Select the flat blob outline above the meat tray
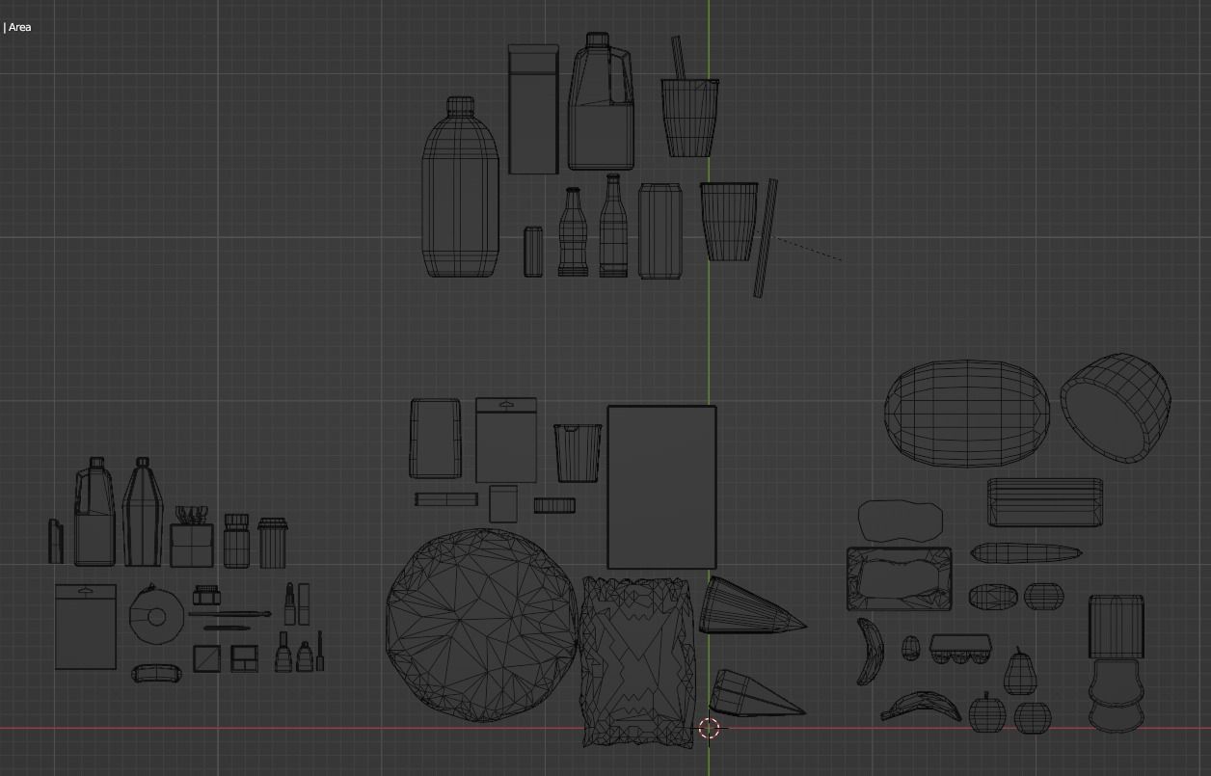 coord(900,521)
